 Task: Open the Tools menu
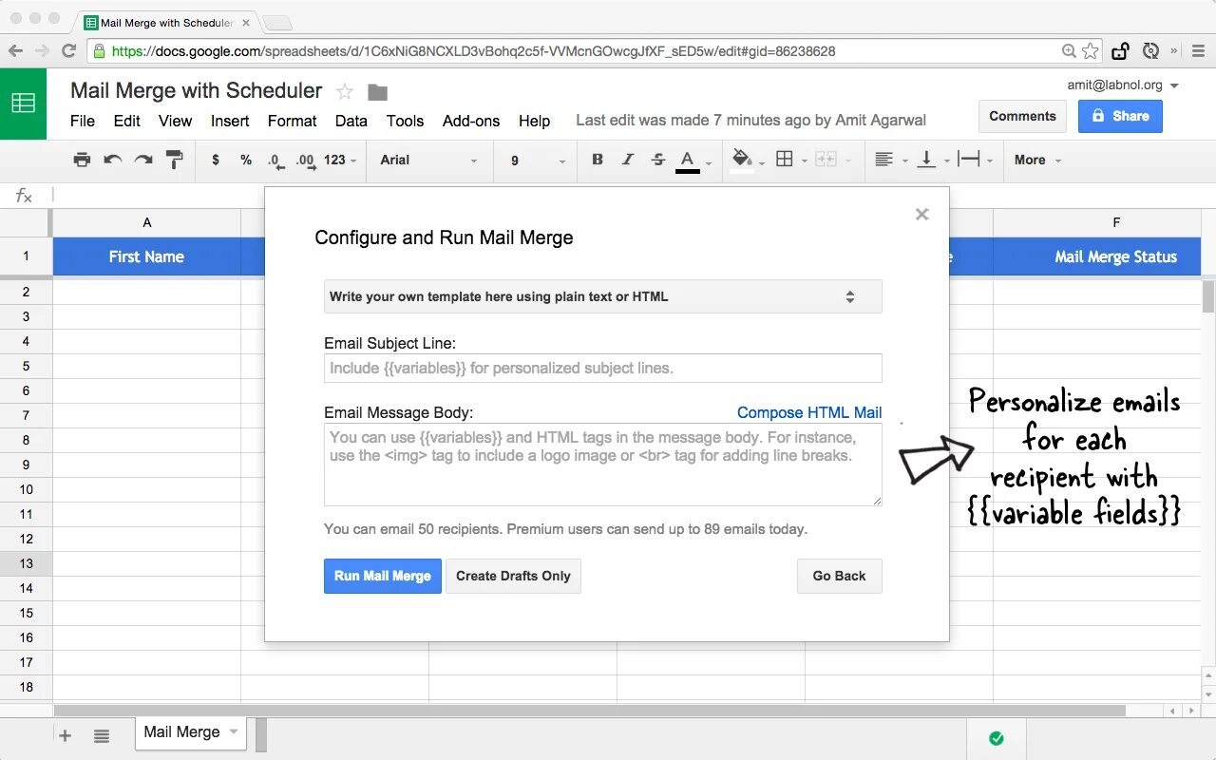(x=405, y=121)
